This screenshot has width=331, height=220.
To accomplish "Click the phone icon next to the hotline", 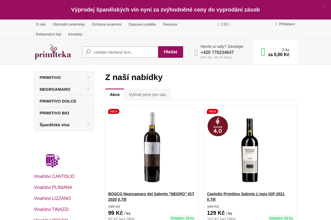I will click(196, 52).
